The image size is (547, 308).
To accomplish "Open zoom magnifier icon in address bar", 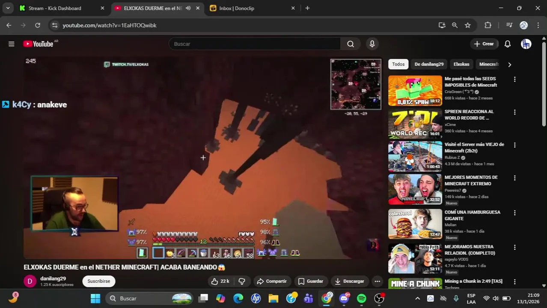I will click(x=455, y=25).
